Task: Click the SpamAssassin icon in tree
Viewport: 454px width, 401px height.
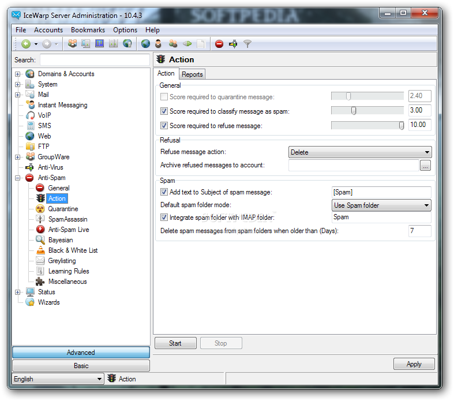Action: [x=40, y=219]
